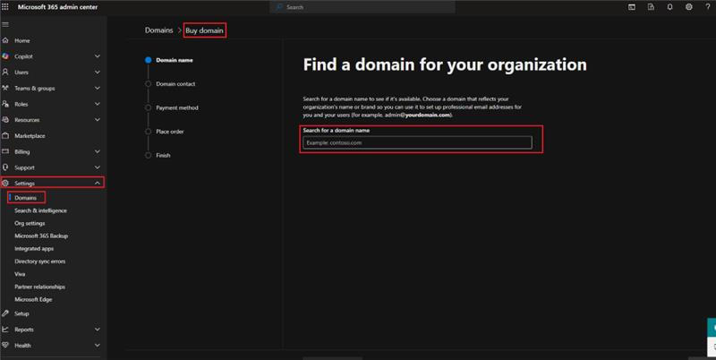Expand the Billing chevron

[x=98, y=151]
